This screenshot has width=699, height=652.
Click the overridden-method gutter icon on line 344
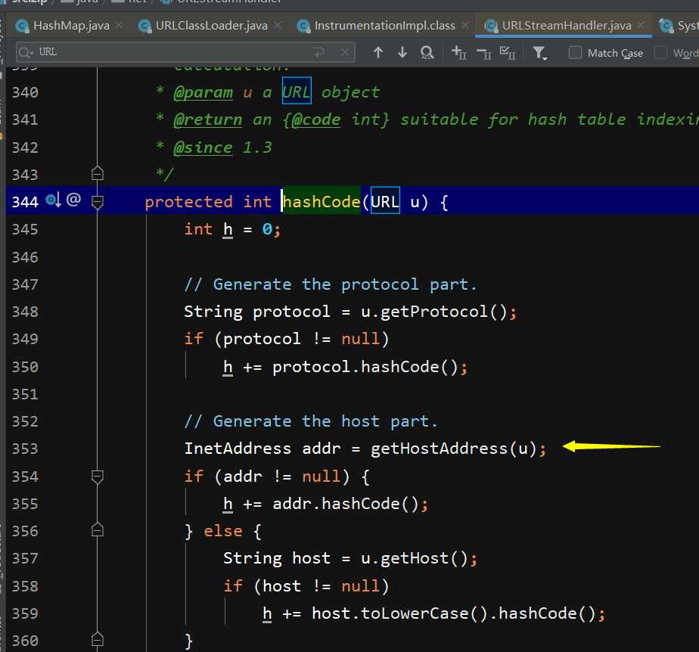(54, 200)
